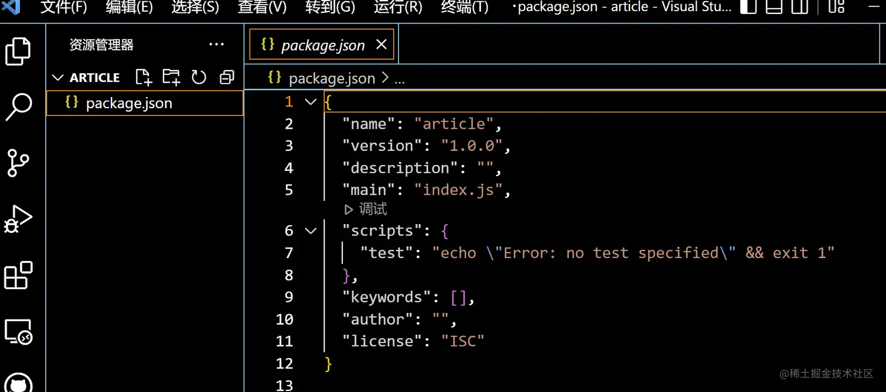Open Source Control view in activity bar
The width and height of the screenshot is (886, 392).
click(18, 163)
